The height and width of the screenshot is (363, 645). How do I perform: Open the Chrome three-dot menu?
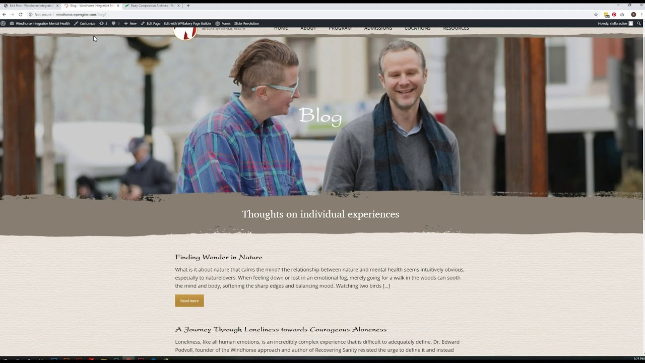click(641, 15)
